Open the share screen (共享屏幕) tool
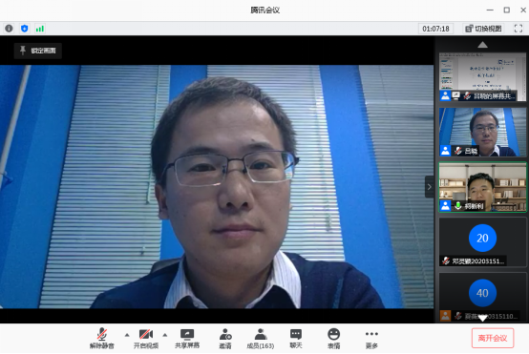 point(187,339)
